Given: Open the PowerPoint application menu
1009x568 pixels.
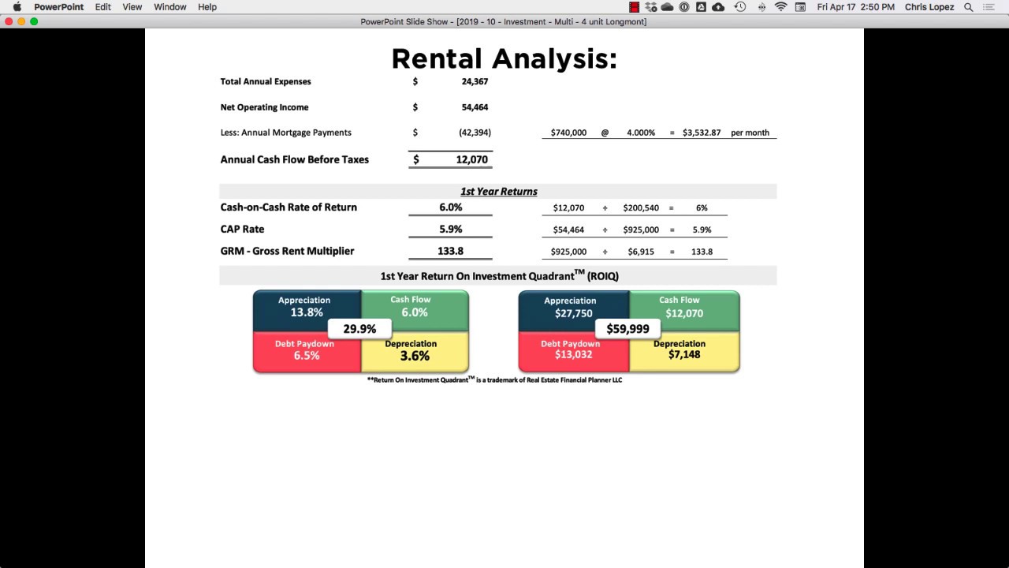Looking at the screenshot, I should coord(58,7).
